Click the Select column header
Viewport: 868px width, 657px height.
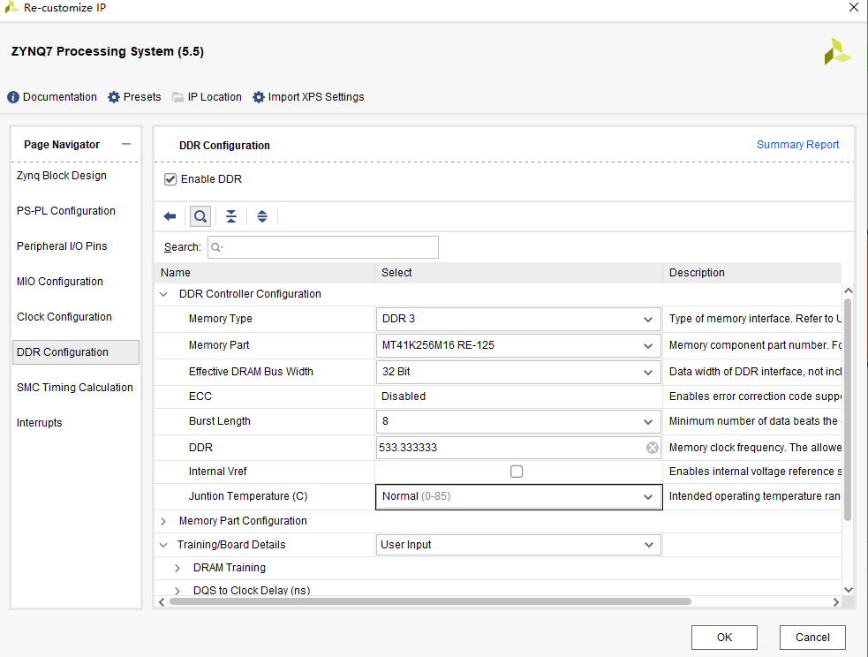tap(518, 273)
